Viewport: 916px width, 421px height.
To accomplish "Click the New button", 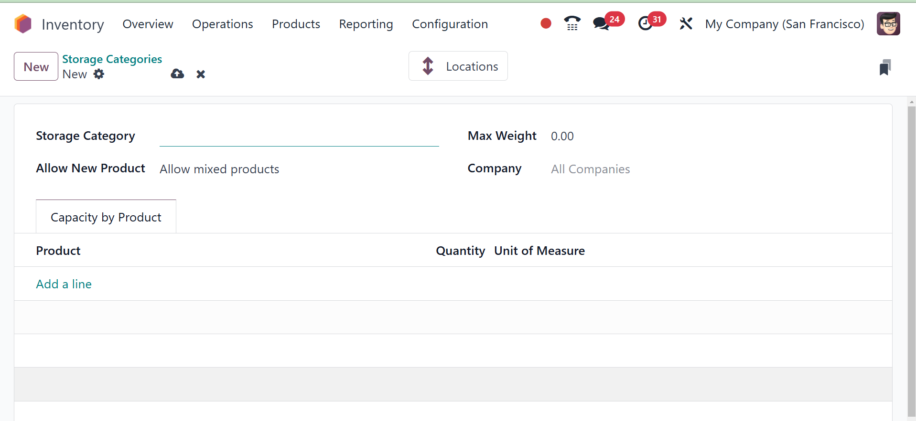I will tap(36, 67).
